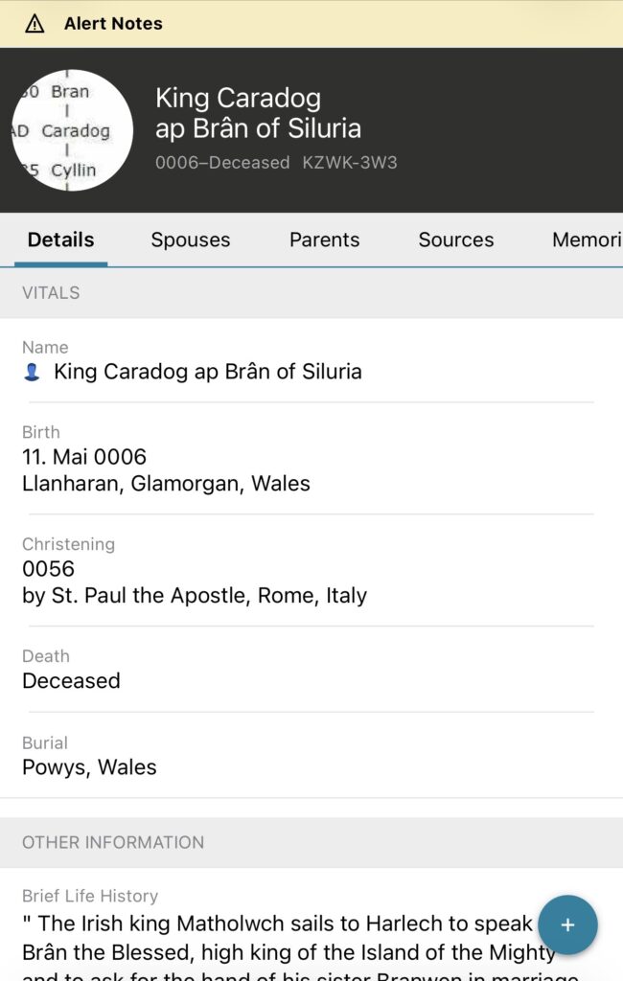Open the Name vital entry
Image resolution: width=623 pixels, height=981 pixels.
click(207, 372)
